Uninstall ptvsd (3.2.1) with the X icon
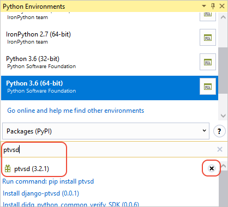 (212, 168)
